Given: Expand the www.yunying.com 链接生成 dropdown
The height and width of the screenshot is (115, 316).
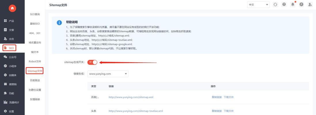Looking at the screenshot, I should [x=108, y=74].
